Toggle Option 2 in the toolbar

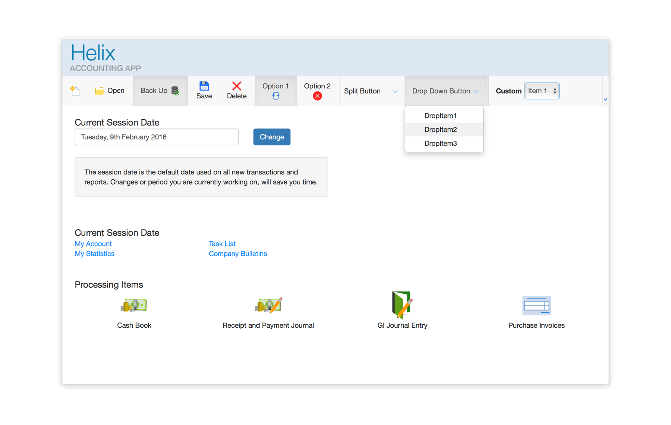point(317,91)
